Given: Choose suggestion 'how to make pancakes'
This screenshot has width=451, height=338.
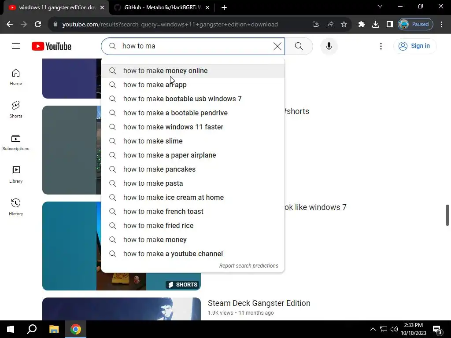Looking at the screenshot, I should 193,169.
